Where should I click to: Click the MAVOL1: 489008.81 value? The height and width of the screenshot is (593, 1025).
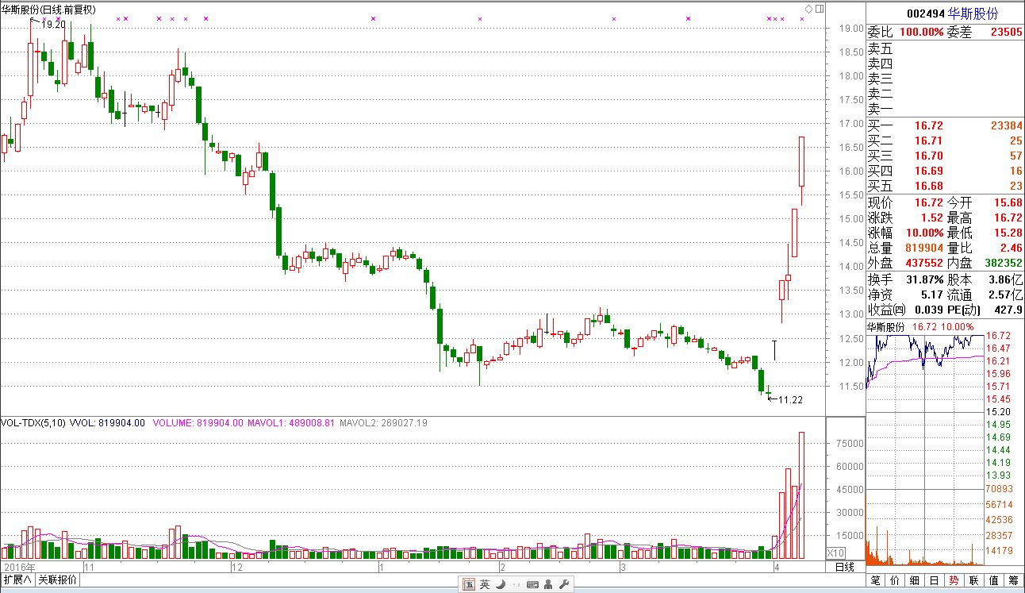[293, 423]
